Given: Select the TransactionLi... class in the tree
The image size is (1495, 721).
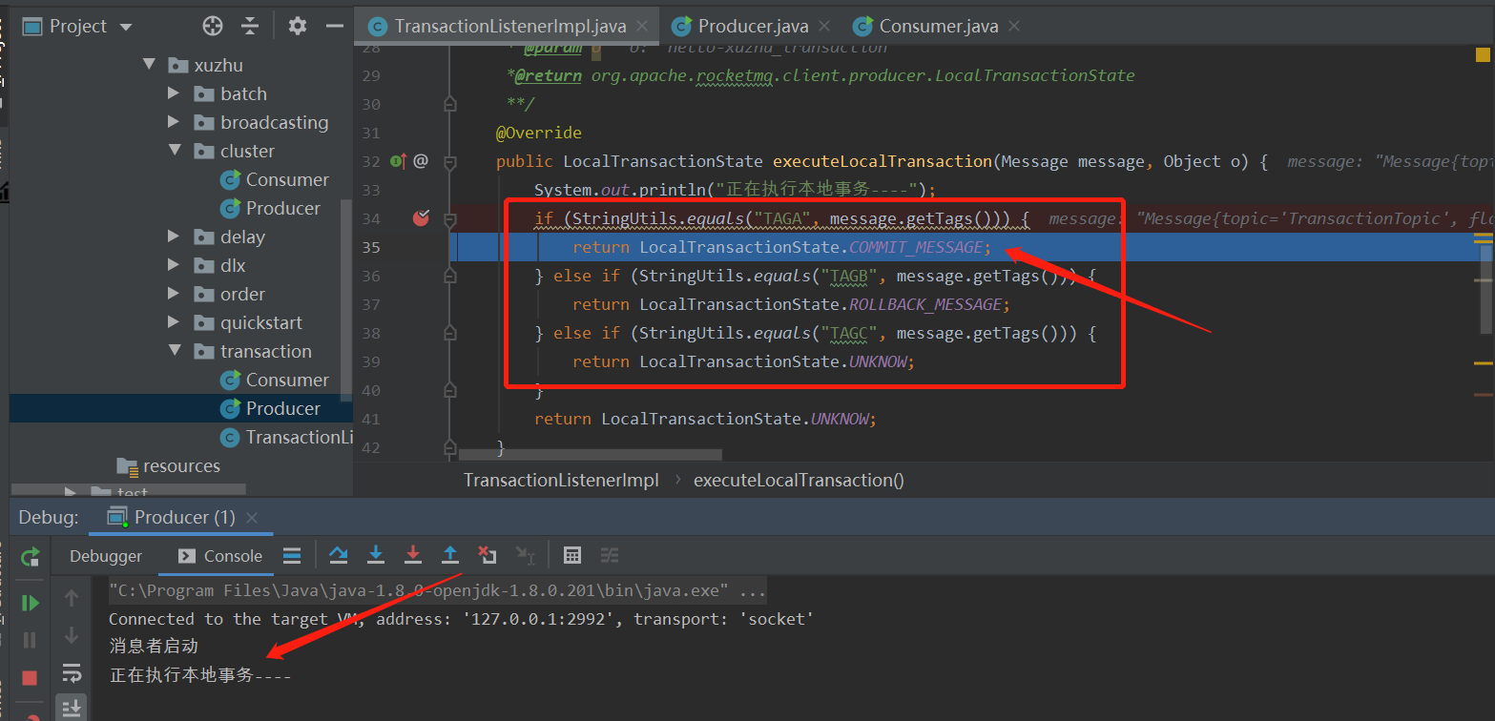Looking at the screenshot, I should [287, 437].
